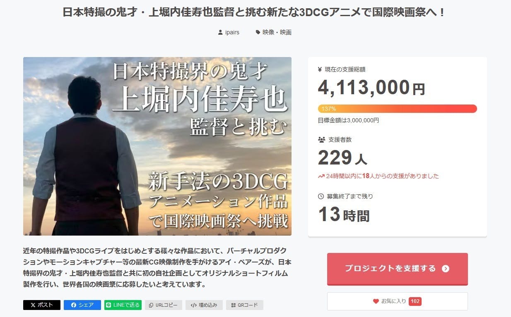511x317 pixels.
Task: Click the ipairs user profile icon
Action: [x=220, y=32]
